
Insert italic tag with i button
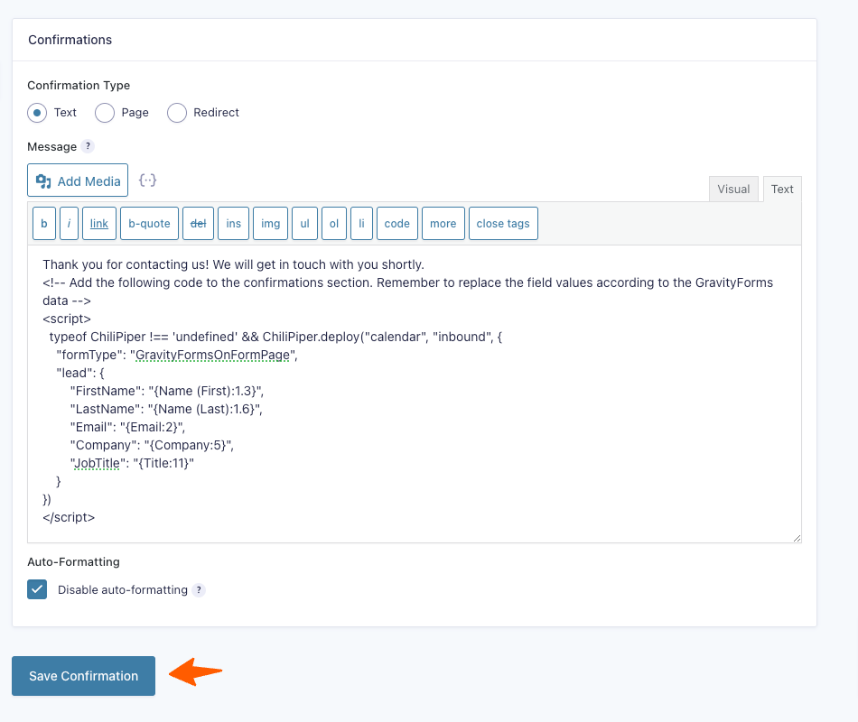69,223
